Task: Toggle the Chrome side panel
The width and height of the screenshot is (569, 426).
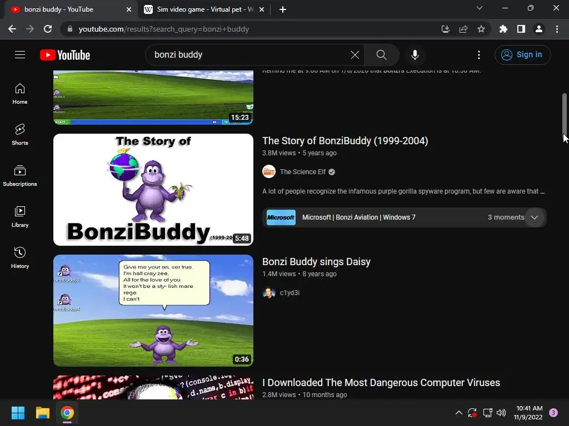Action: pos(521,29)
